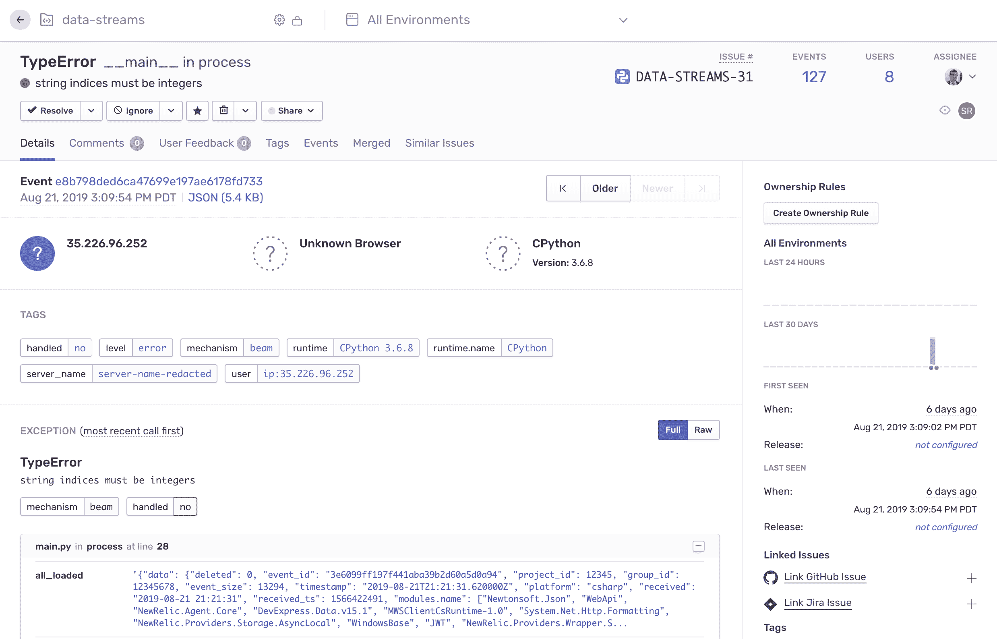Toggle subscription eye icon
Viewport: 997px width, 639px height.
945,110
